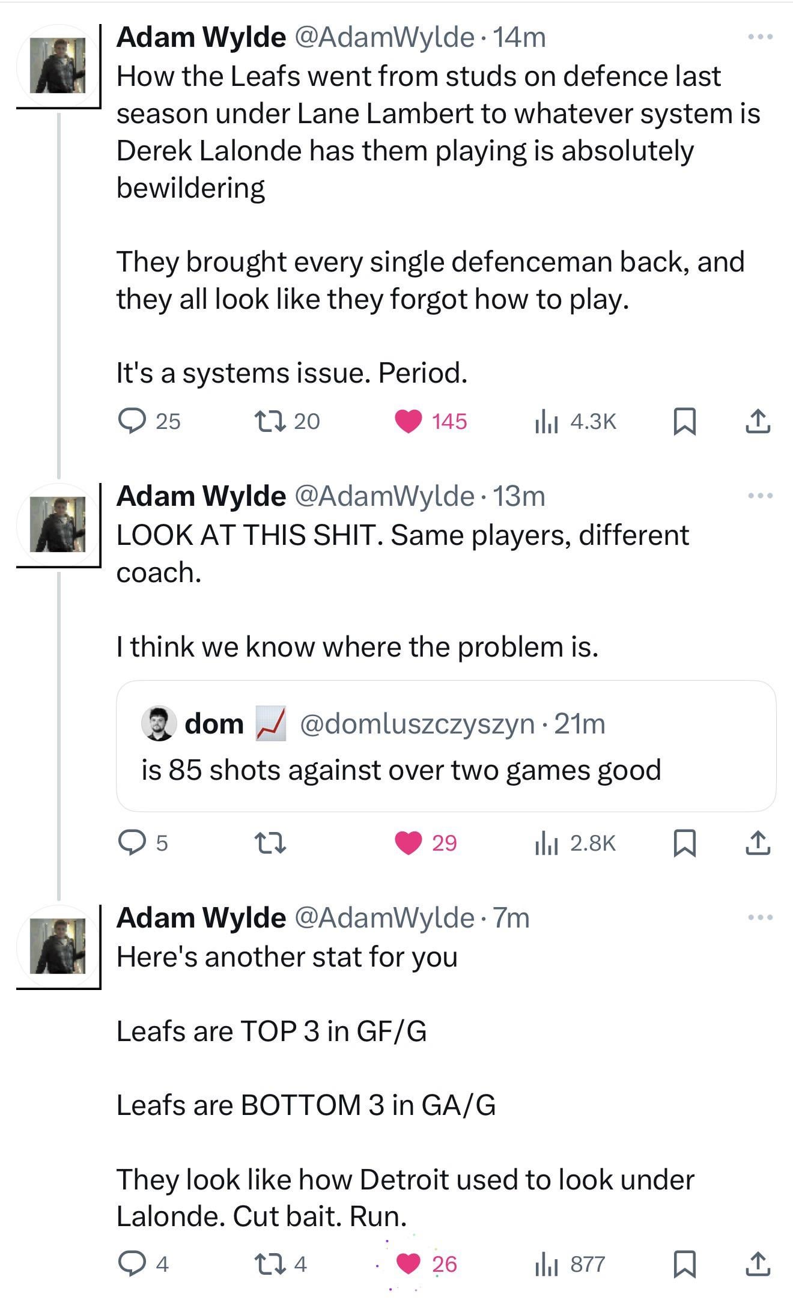Viewport: 793px width, 1303px height.
Task: Unlike the tweet with 29 likes
Action: pos(409,843)
